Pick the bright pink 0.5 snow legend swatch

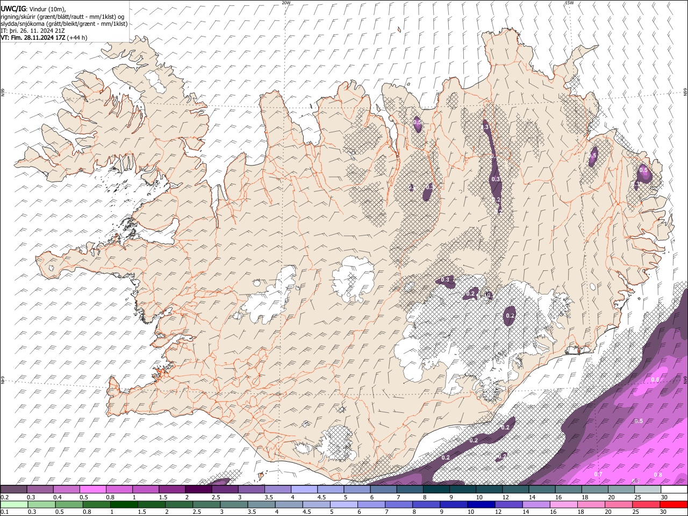(x=92, y=489)
